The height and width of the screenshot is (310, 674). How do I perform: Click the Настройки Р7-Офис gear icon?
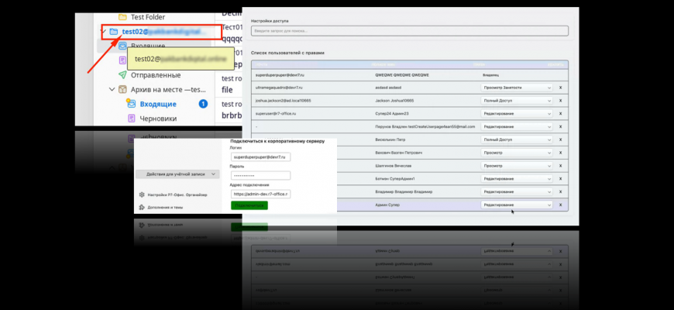[x=142, y=195]
